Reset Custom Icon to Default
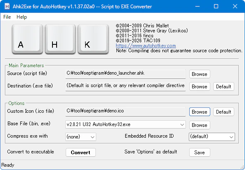 224,112
